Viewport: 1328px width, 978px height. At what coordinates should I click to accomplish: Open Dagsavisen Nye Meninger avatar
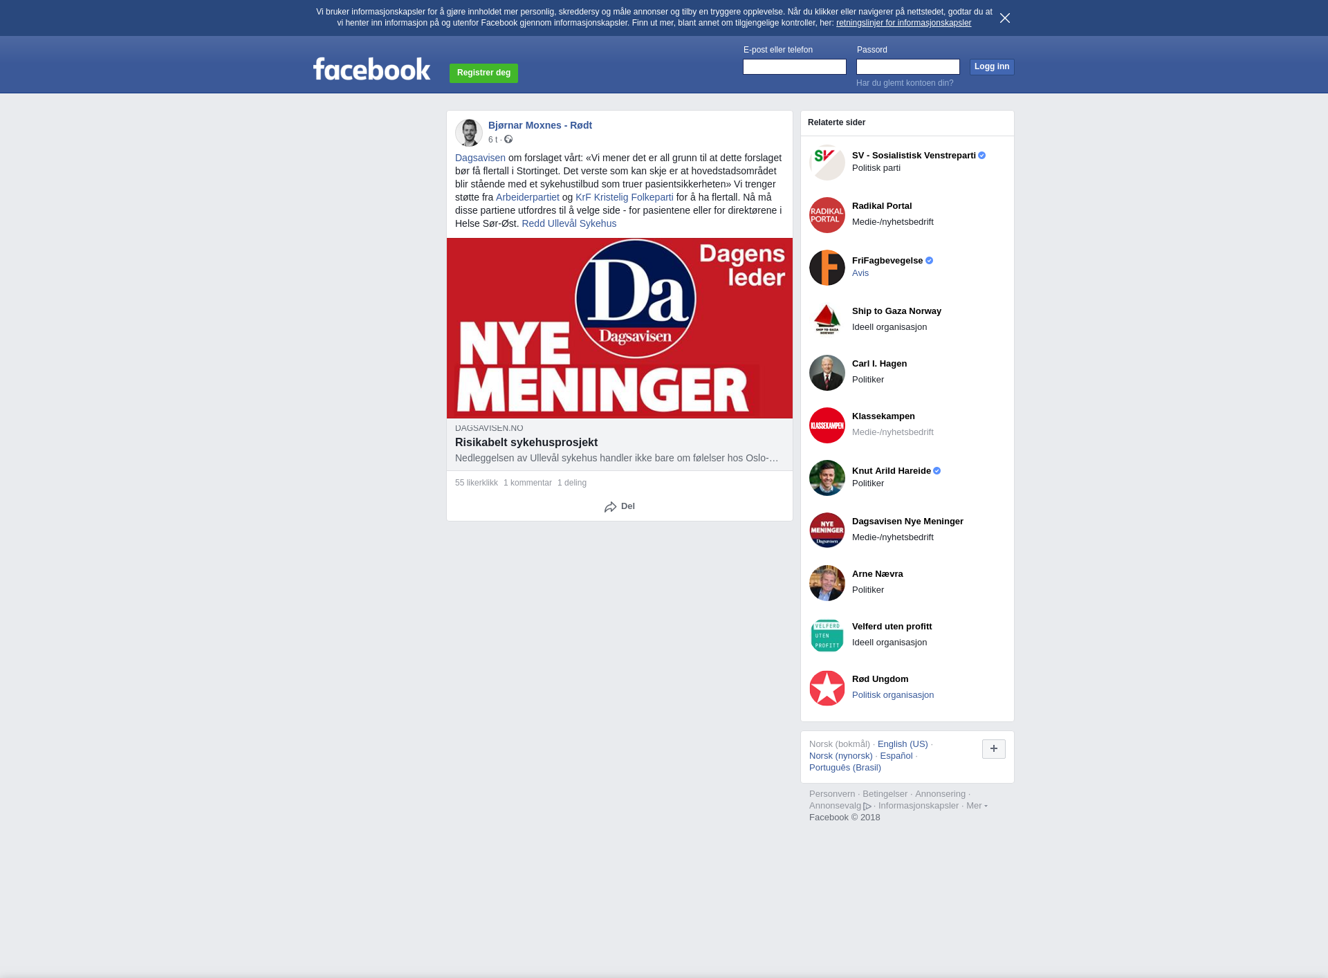pyautogui.click(x=827, y=530)
